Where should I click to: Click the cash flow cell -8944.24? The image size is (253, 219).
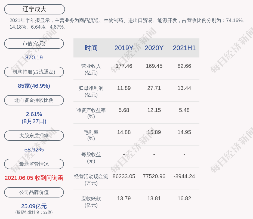184,176
